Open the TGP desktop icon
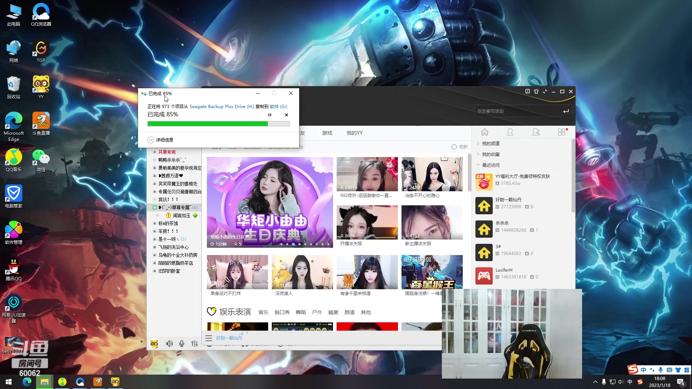This screenshot has height=389, width=692. coord(41,51)
